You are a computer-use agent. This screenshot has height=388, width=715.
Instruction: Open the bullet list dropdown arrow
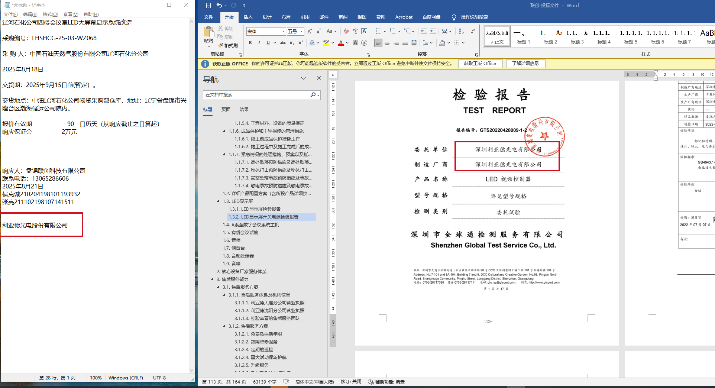385,32
